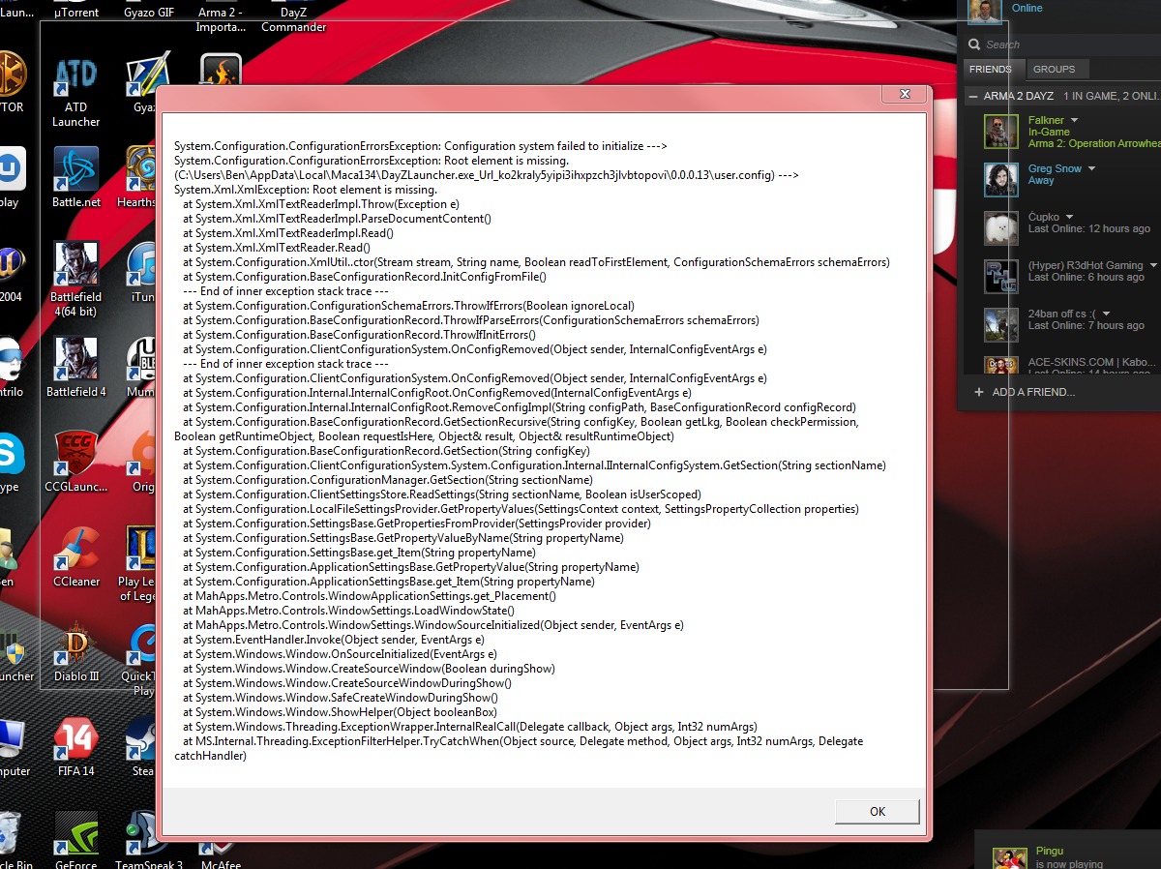Click the 'Pingu is now playing' notification text

(1069, 857)
